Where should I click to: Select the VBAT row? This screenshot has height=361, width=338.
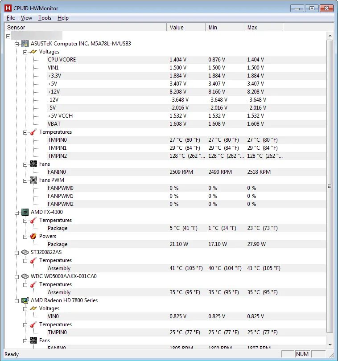pyautogui.click(x=186, y=123)
